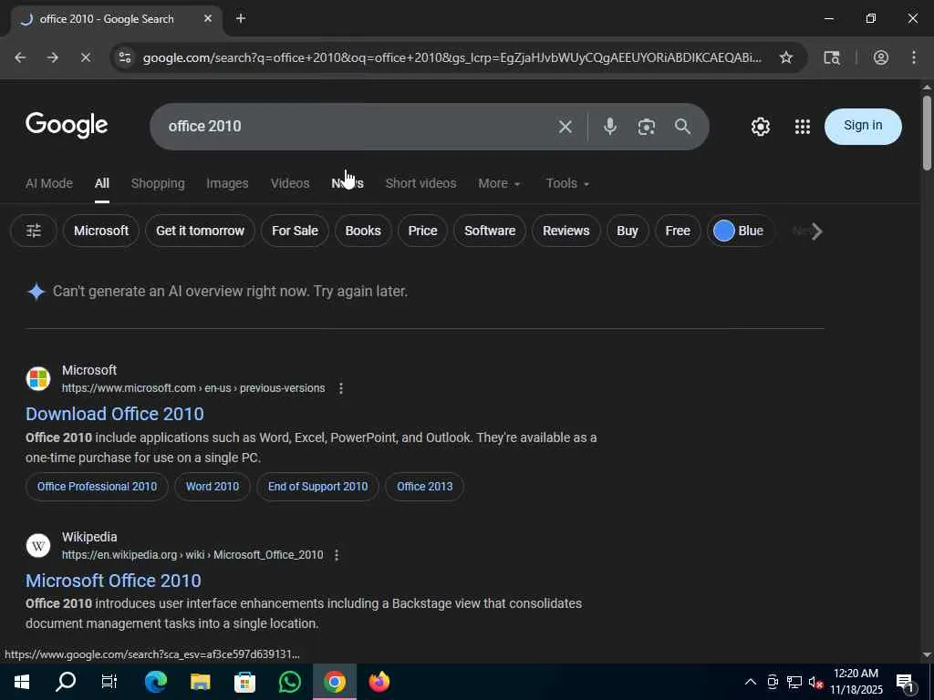Image resolution: width=934 pixels, height=700 pixels.
Task: Expand the Tools dropdown
Action: (567, 183)
